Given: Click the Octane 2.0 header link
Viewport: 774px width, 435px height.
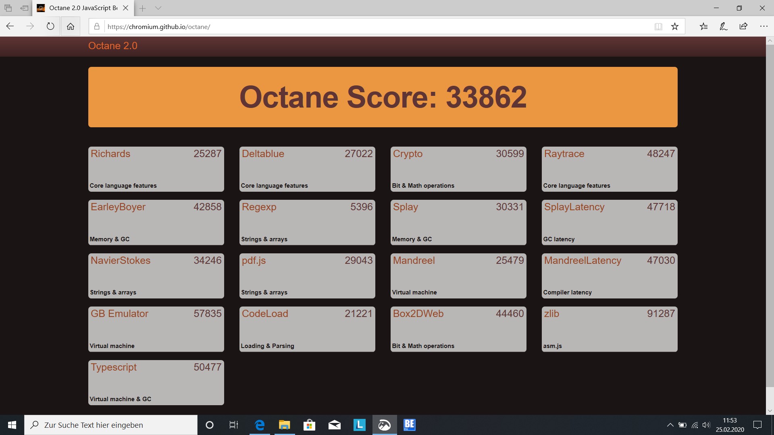Looking at the screenshot, I should [113, 46].
